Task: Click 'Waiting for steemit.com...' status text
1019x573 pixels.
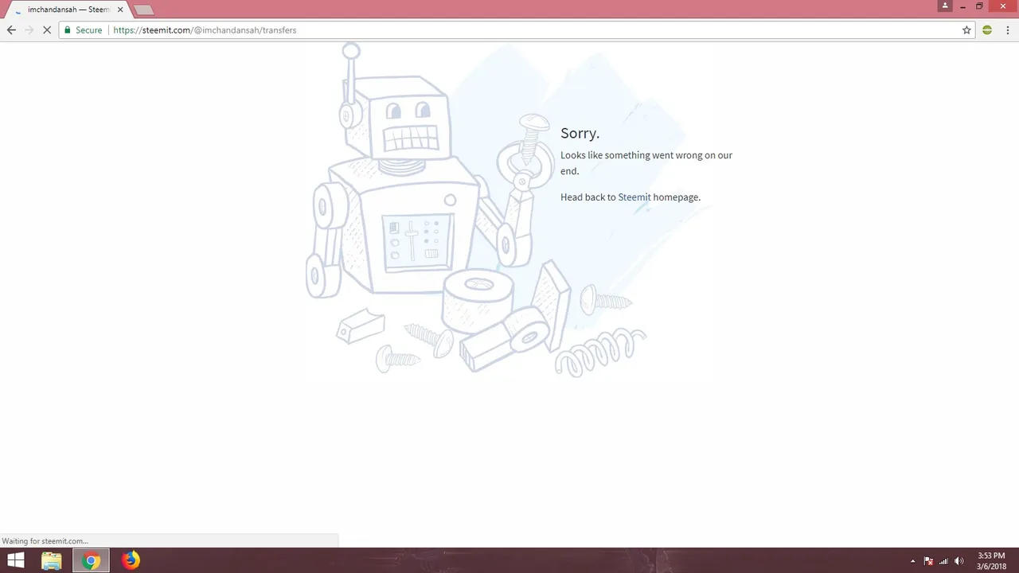Action: click(x=45, y=541)
